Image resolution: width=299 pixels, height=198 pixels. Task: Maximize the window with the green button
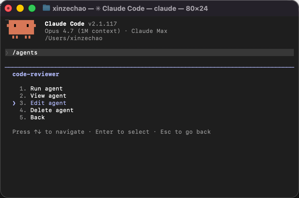(32, 8)
